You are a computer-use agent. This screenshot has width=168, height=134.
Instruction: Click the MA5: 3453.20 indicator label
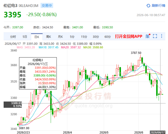coord(26,47)
